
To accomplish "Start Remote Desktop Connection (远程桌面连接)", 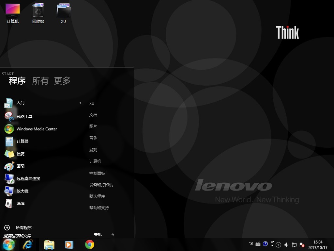I will click(28, 179).
